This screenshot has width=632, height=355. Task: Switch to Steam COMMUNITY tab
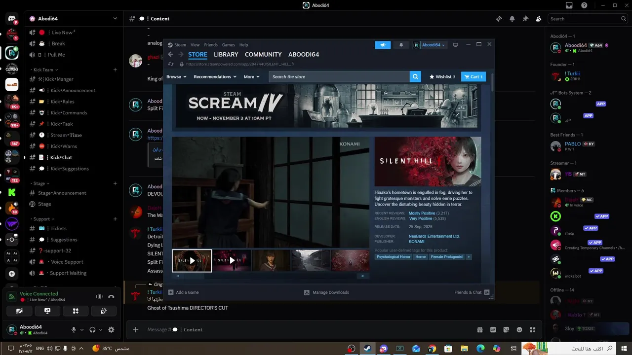[263, 55]
